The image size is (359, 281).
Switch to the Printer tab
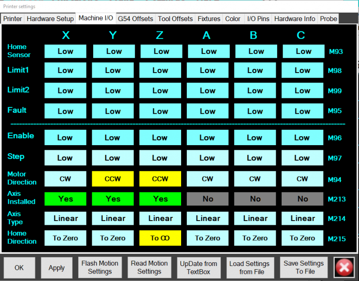click(x=13, y=19)
